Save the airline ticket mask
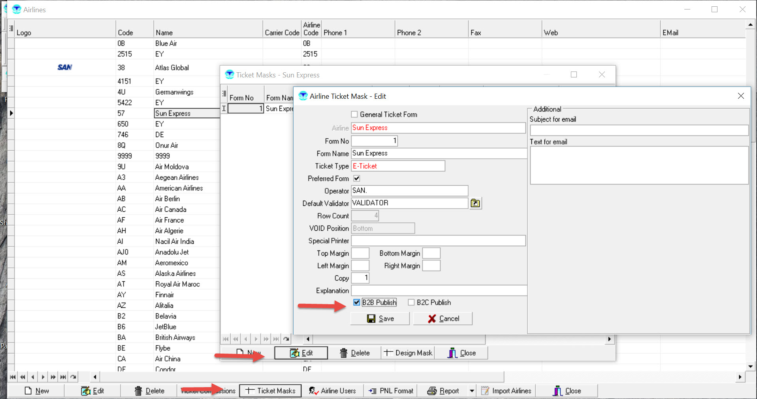757x399 pixels. click(380, 319)
